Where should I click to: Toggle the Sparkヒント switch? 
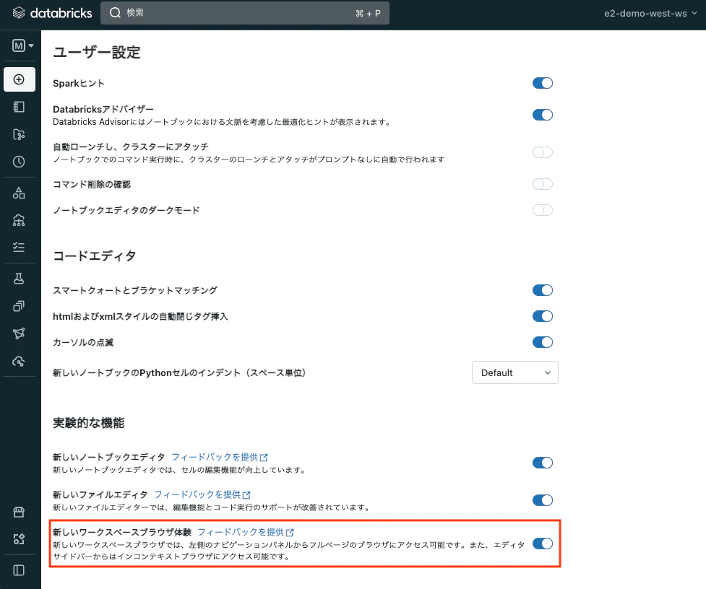tap(543, 83)
